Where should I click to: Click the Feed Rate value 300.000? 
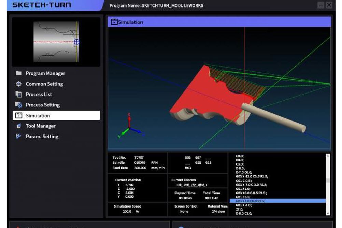[x=140, y=168]
